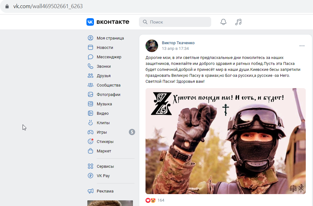Click the Новости feed icon
Screen dimensions: 313x206
(x=91, y=47)
